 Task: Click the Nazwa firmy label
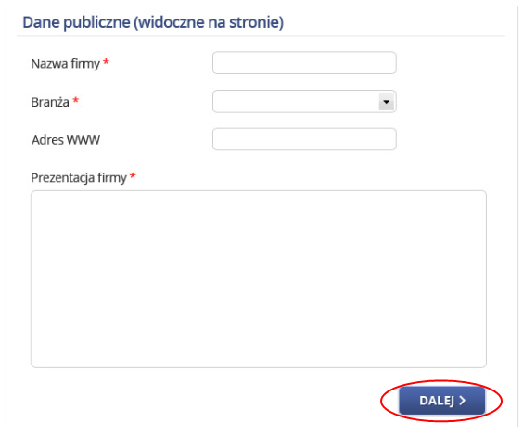pos(65,63)
